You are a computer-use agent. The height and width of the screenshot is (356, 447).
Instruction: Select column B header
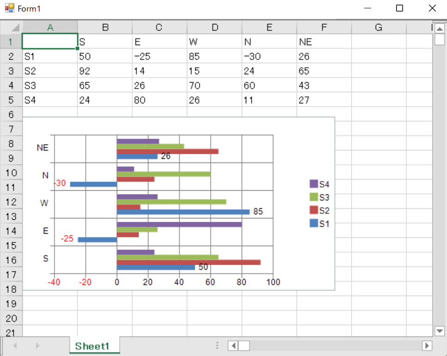coord(105,27)
